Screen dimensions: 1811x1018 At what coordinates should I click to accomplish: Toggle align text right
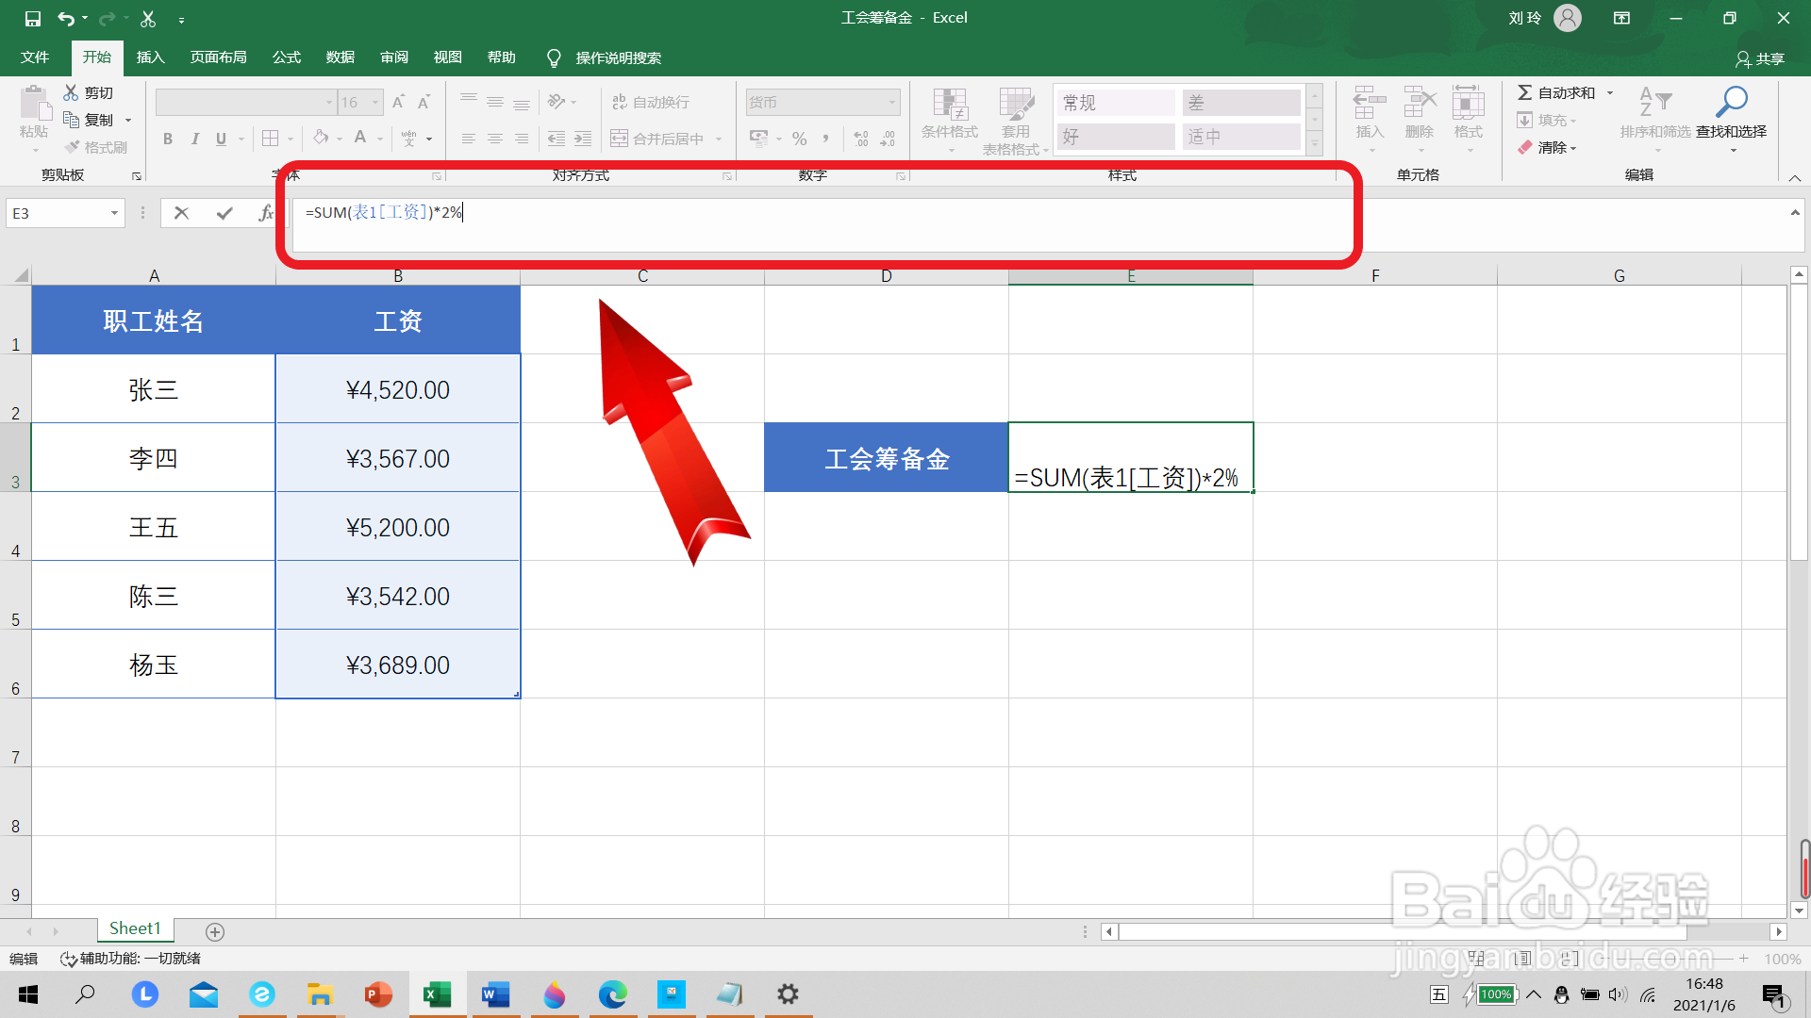(x=522, y=139)
